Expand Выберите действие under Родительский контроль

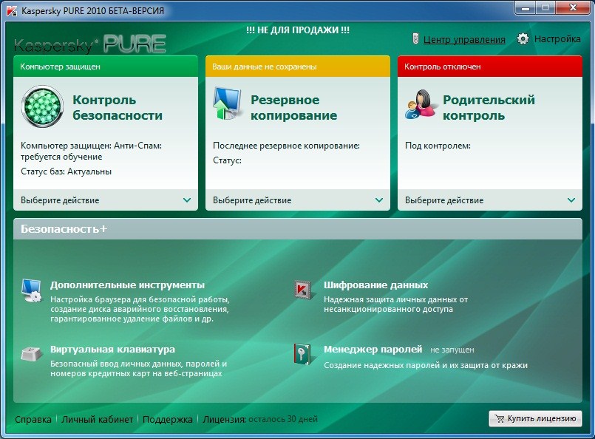490,200
